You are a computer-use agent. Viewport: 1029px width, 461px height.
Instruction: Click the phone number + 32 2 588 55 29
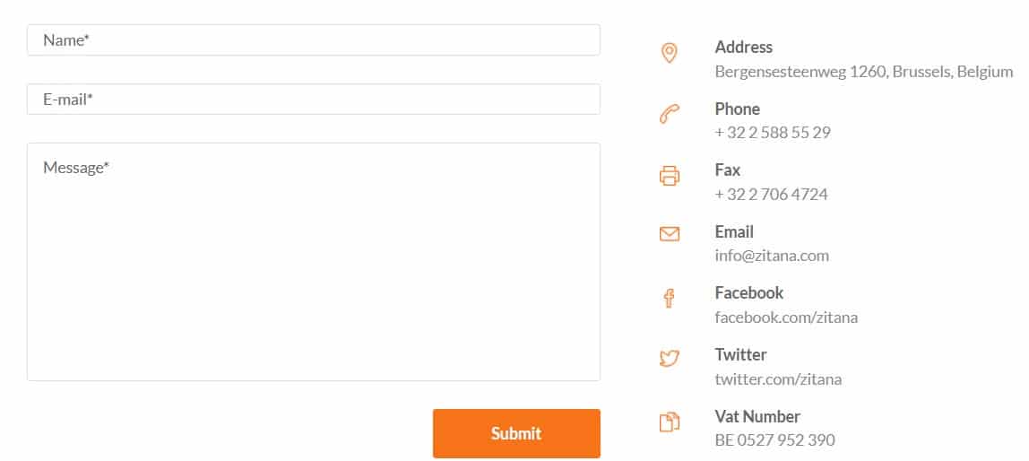click(773, 133)
